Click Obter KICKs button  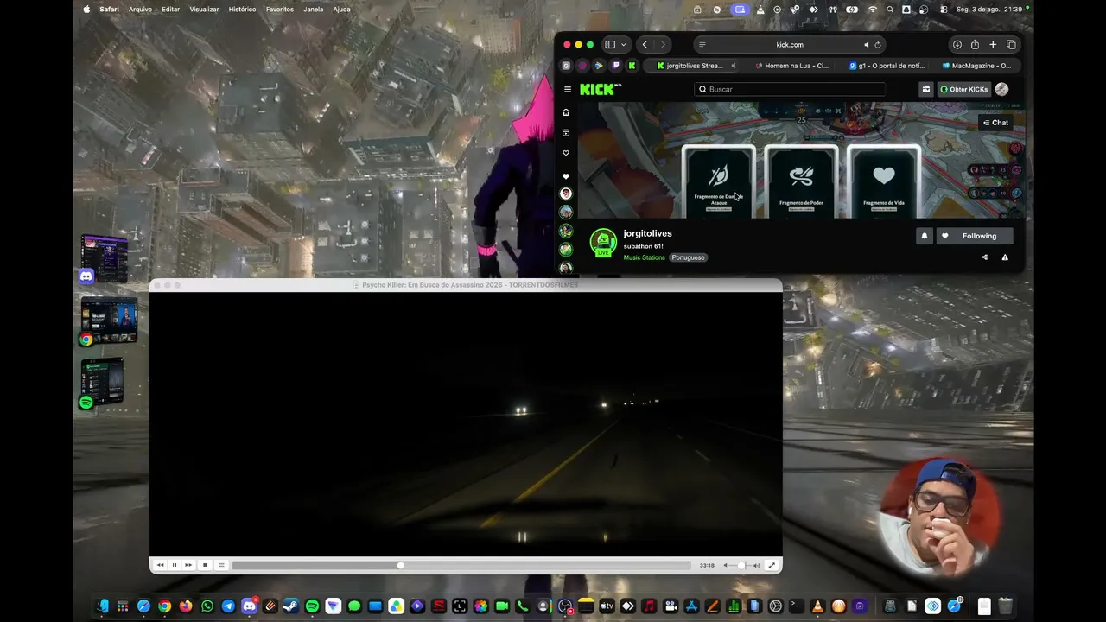(963, 89)
